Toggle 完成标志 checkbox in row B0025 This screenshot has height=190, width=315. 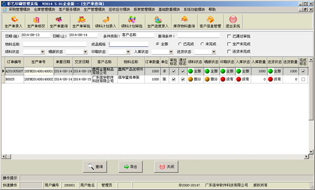[x=303, y=80]
